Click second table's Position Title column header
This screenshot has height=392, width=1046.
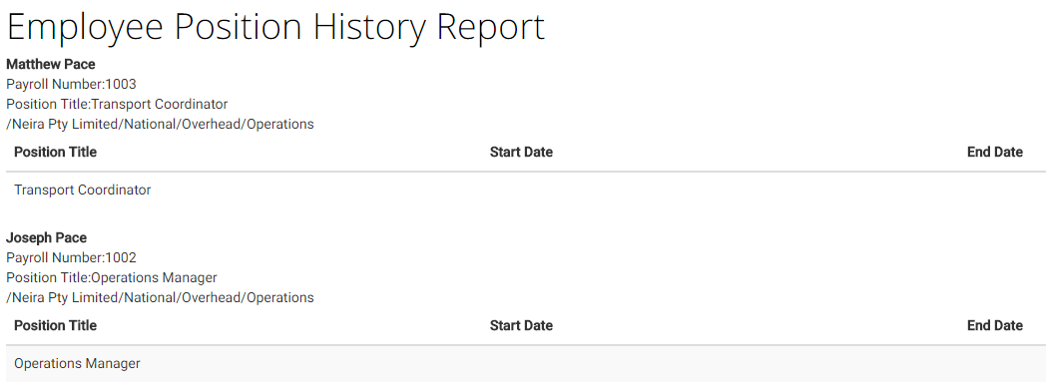(55, 325)
